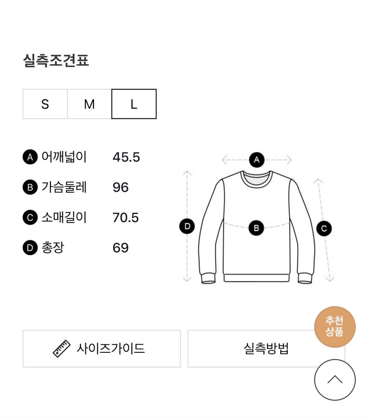The height and width of the screenshot is (418, 368).
Task: Click the 45.5 shoulder width value
Action: 126,157
